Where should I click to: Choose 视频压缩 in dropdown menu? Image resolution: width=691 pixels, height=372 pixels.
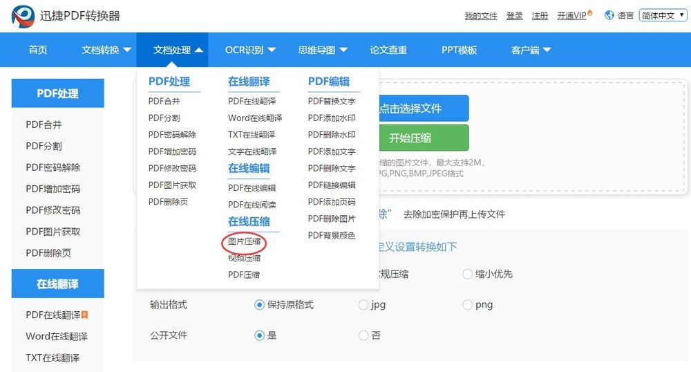pos(244,258)
